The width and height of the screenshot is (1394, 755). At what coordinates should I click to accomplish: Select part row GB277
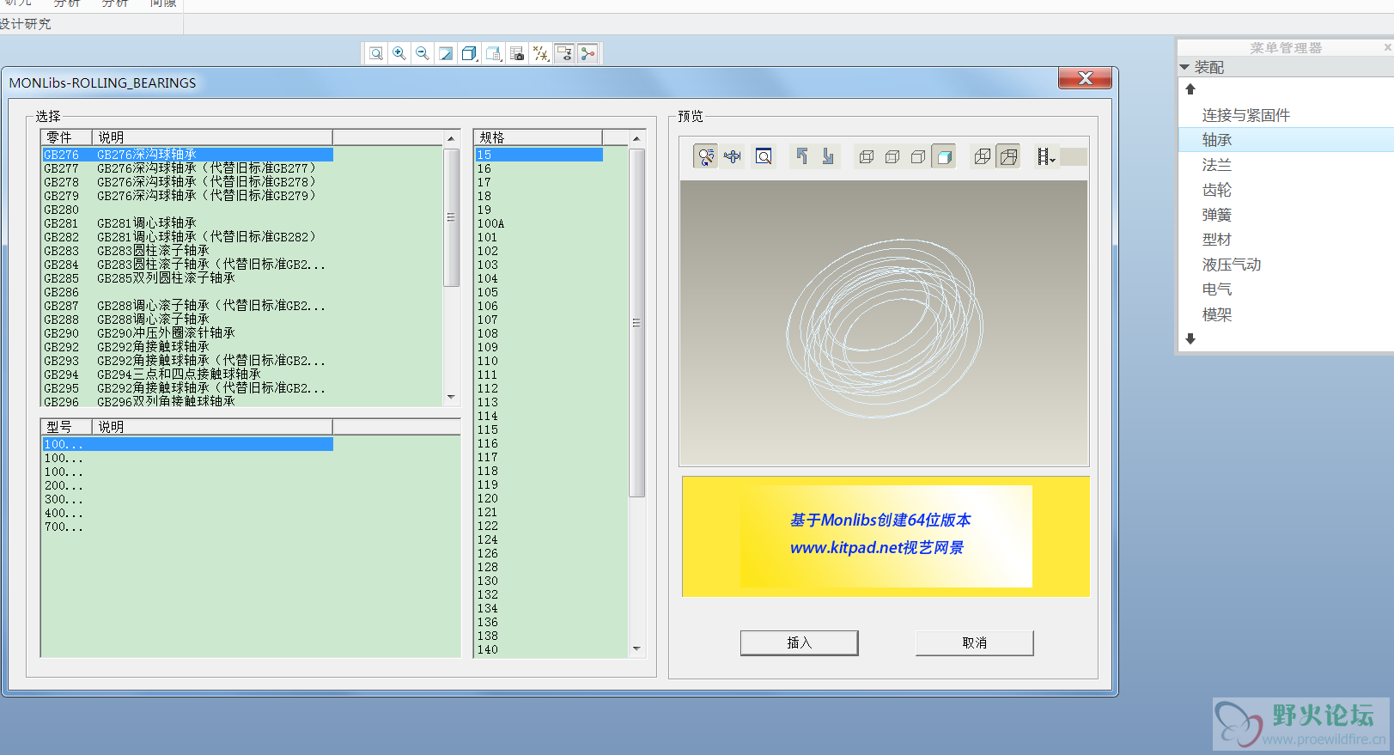187,168
